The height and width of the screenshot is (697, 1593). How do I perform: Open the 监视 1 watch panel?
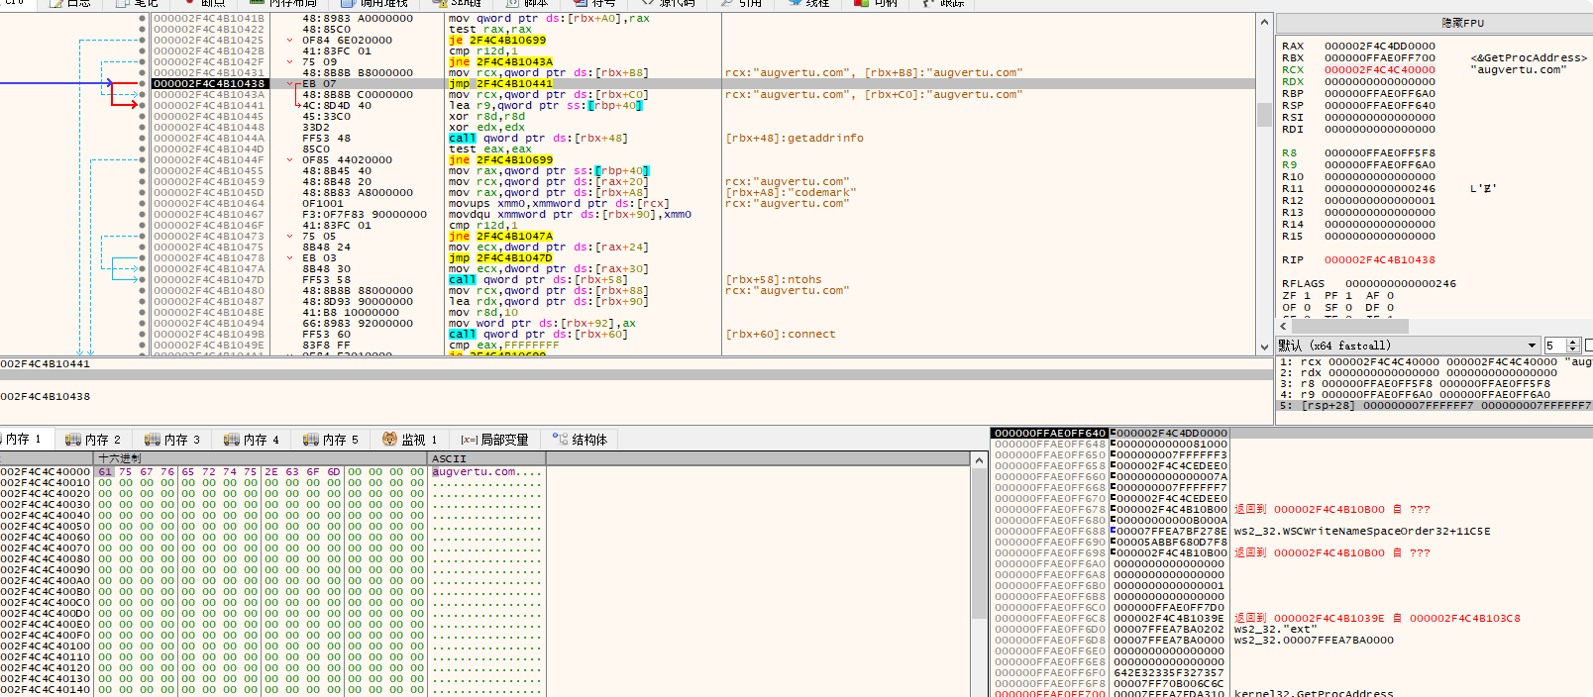410,440
